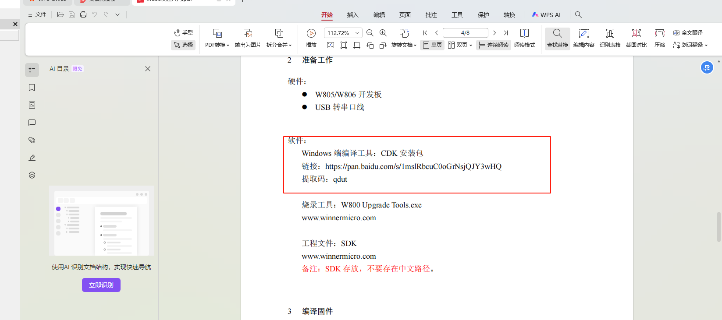Click the 播放 play button
The image size is (722, 320).
(311, 39)
